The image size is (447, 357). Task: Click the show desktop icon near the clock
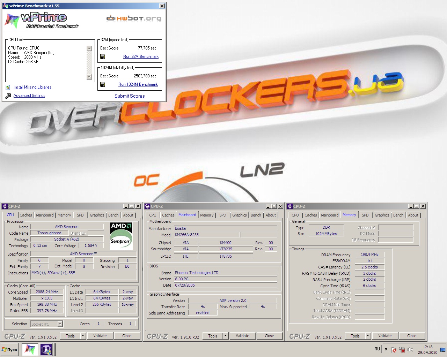tap(443, 349)
